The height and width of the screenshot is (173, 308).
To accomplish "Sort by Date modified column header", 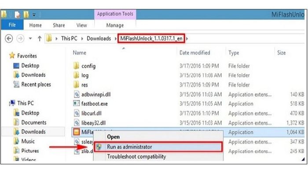I will click(x=194, y=53).
